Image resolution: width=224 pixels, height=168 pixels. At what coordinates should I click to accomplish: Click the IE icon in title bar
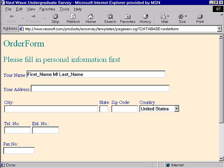pyautogui.click(x=2, y=2)
